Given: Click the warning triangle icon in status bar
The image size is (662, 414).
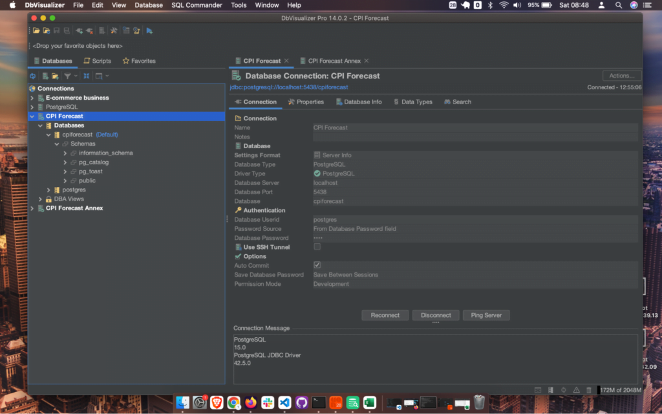Looking at the screenshot, I should tap(576, 390).
